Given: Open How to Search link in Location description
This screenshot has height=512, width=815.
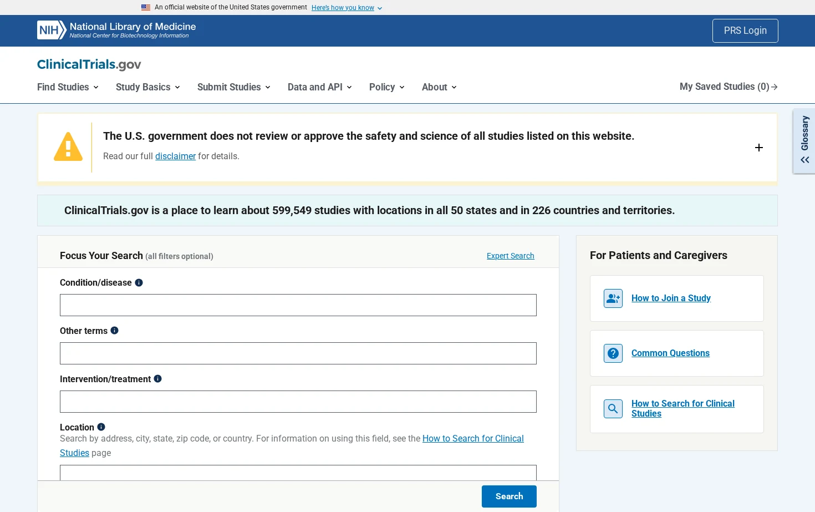Looking at the screenshot, I should coord(473,439).
